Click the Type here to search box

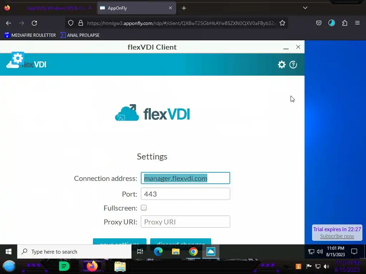pyautogui.click(x=74, y=252)
